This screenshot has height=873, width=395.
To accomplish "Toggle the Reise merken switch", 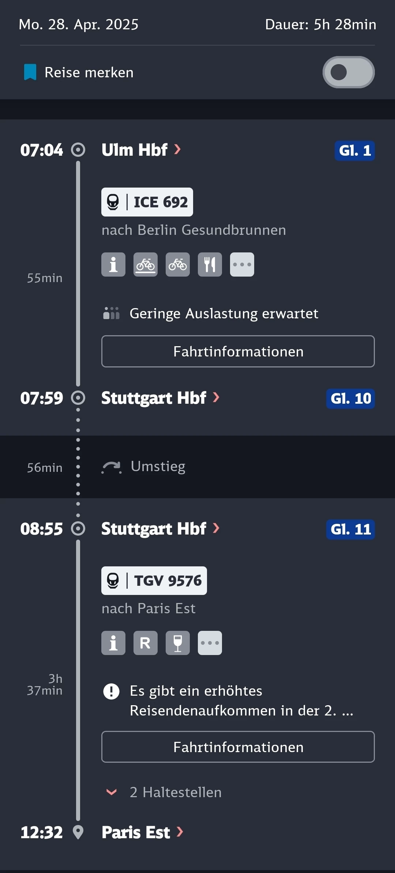I will [x=349, y=72].
